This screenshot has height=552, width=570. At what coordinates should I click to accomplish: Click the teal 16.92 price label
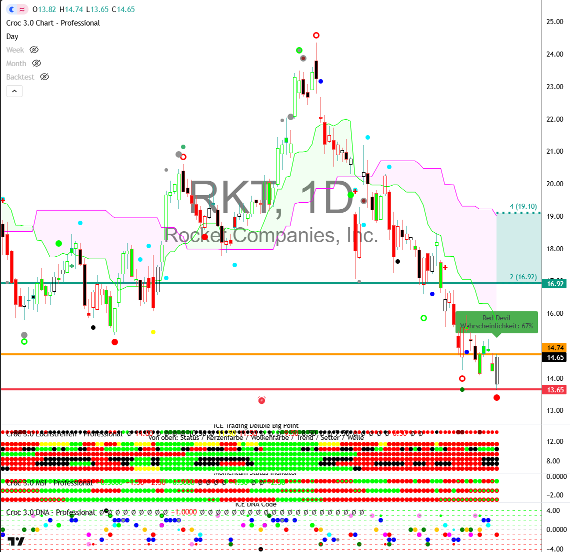point(555,284)
